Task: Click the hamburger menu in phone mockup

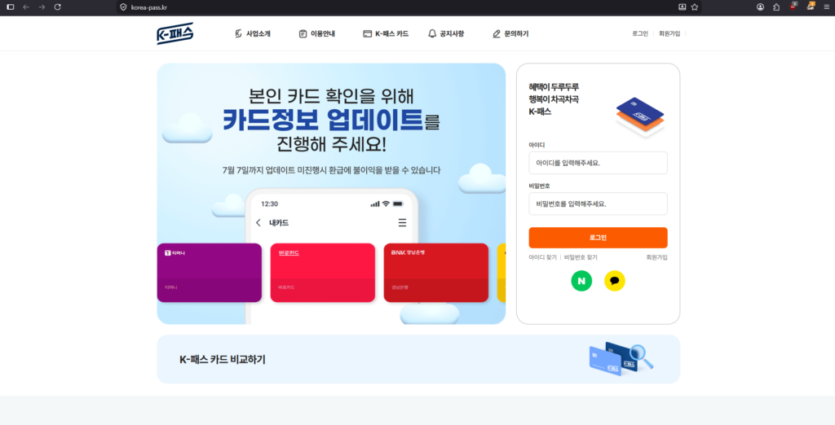Action: pos(402,223)
